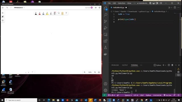Expand run options dropdown next to play

point(172,8)
